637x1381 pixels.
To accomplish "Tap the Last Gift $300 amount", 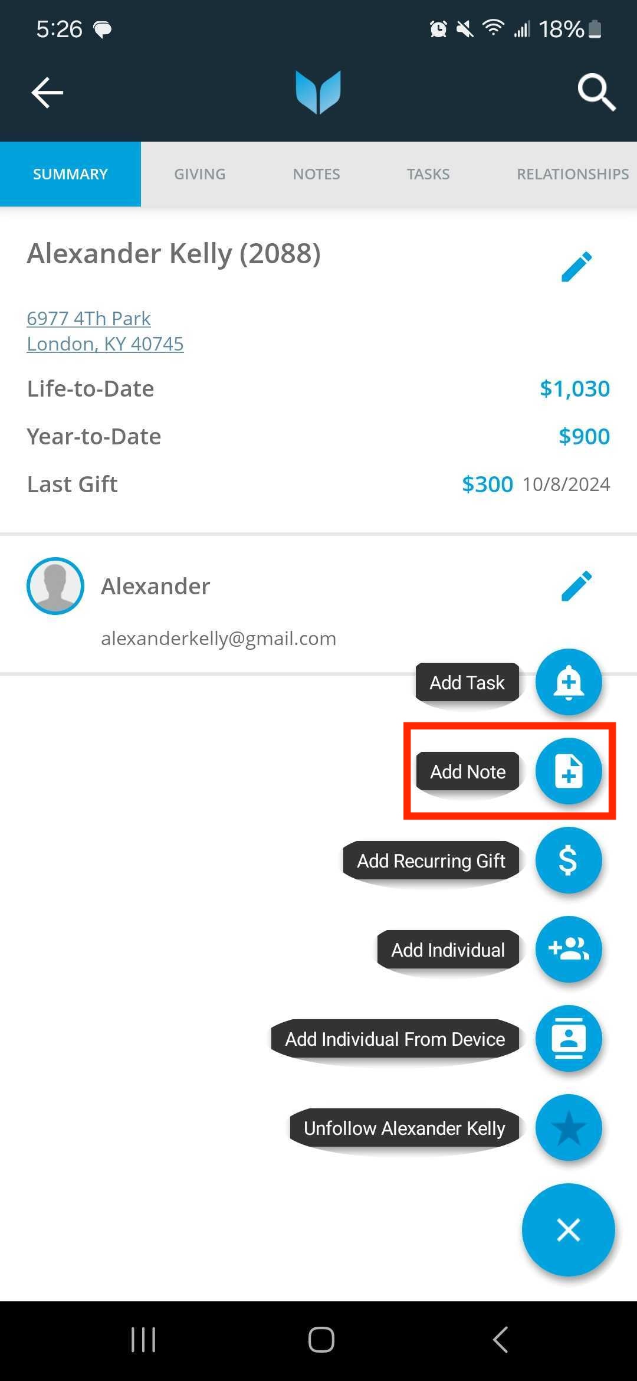I will [487, 485].
